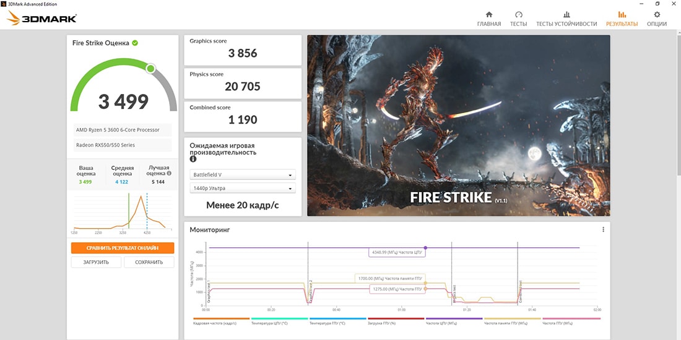Toggle Частота ЦПУ legend series
The width and height of the screenshot is (681, 340).
[454, 321]
